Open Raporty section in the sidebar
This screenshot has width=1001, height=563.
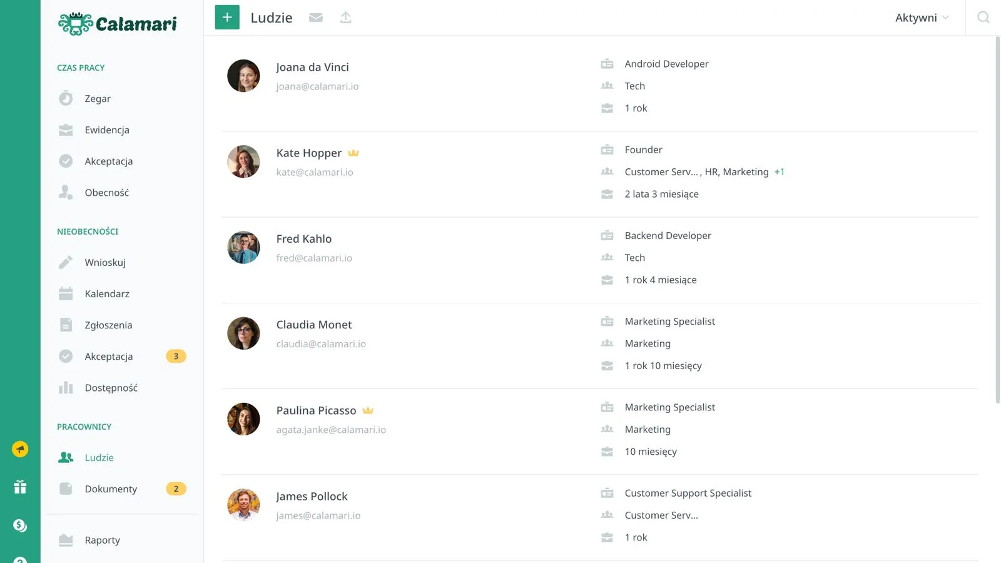pos(102,540)
